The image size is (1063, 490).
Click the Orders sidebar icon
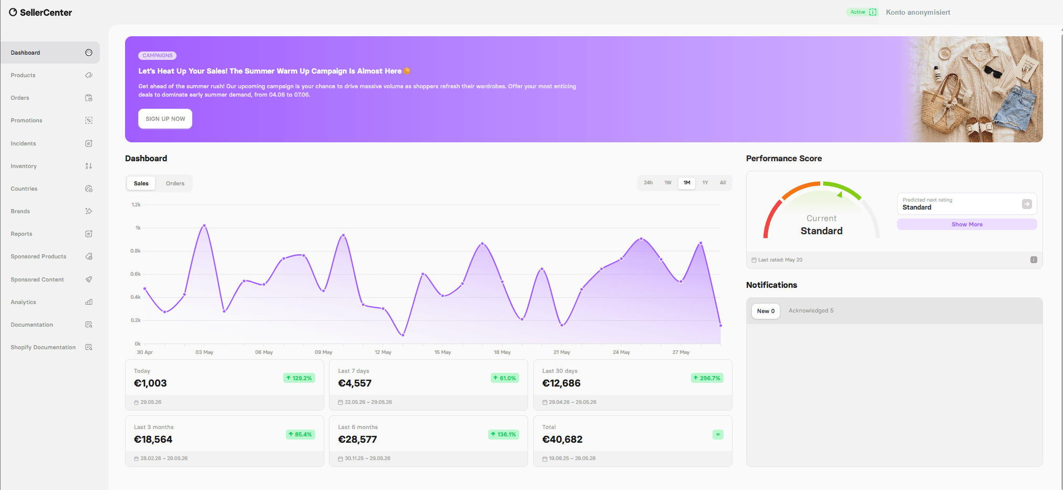click(89, 98)
